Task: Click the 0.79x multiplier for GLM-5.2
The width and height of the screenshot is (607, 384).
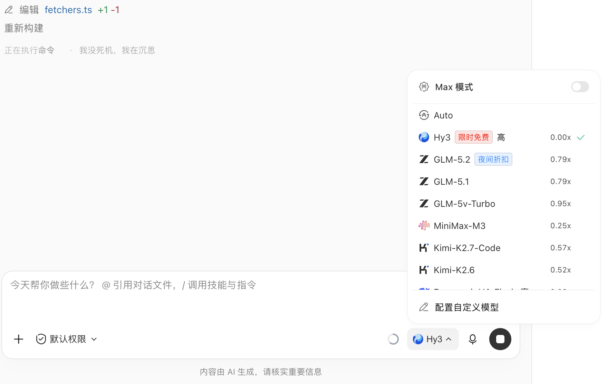Action: click(x=561, y=160)
